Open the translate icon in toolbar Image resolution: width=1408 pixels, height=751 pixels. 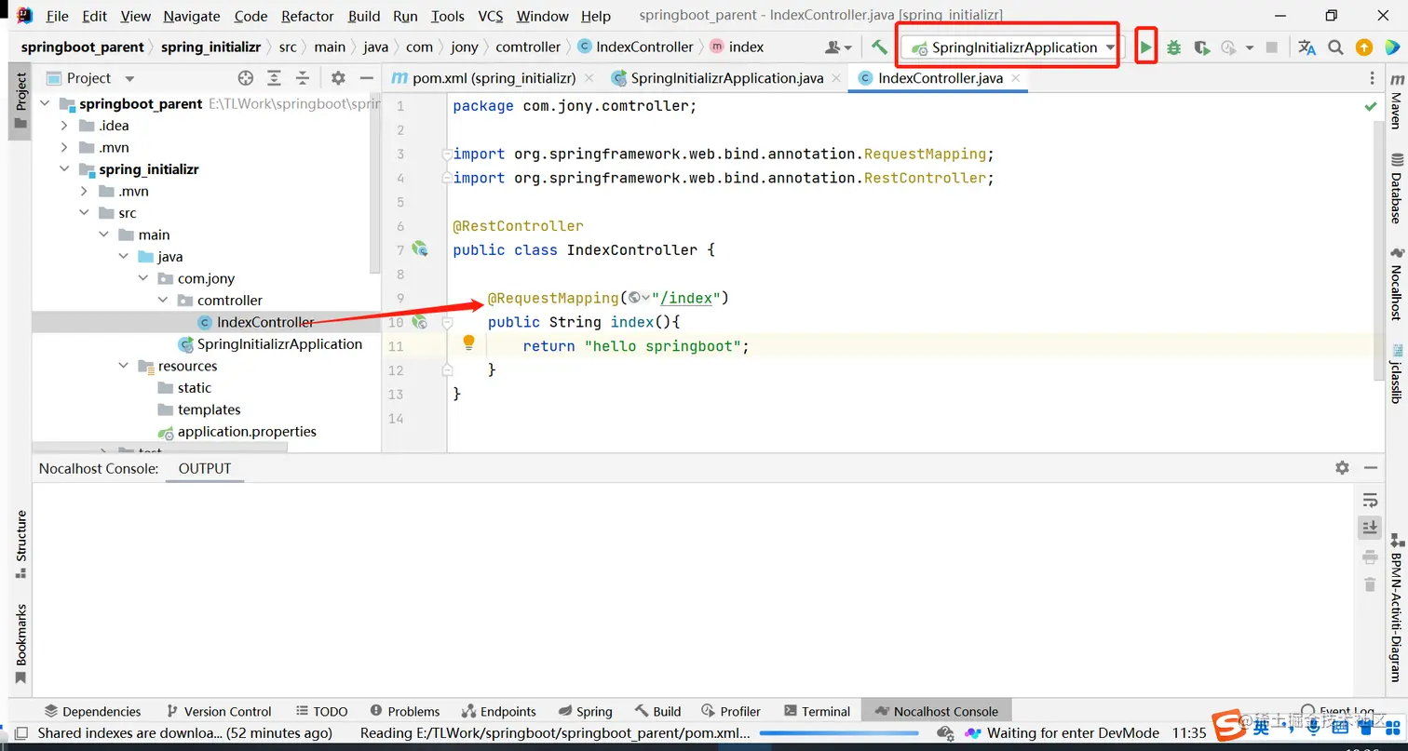[1306, 47]
